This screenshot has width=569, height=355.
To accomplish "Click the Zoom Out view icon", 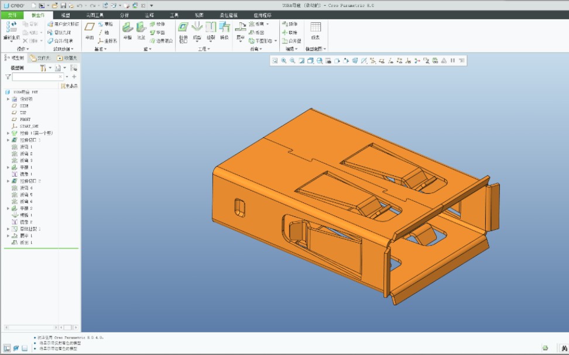I will pos(292,60).
